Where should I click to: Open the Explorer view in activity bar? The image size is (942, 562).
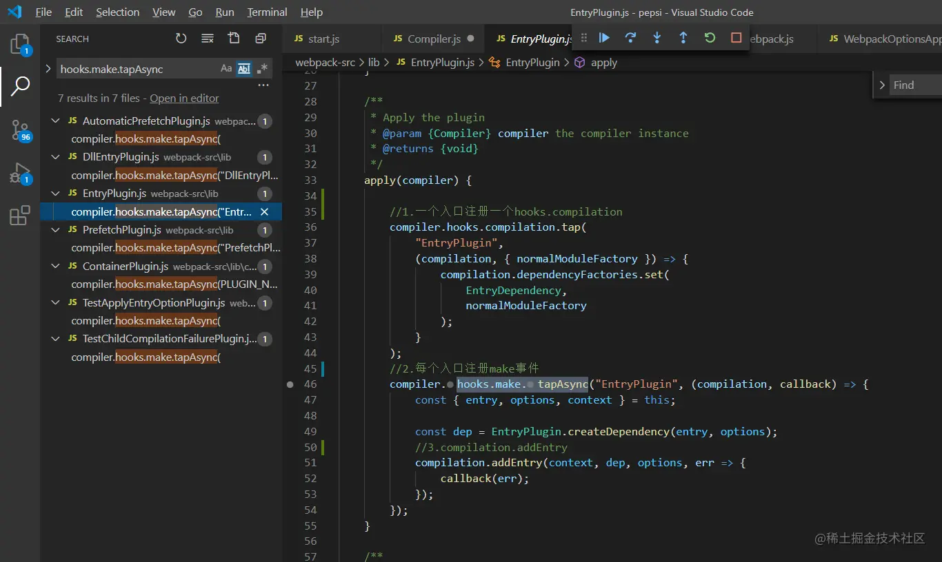pos(20,44)
